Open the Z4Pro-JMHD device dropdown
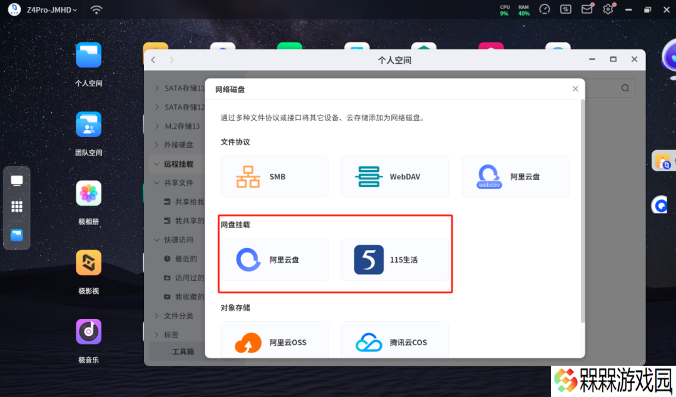Image resolution: width=676 pixels, height=397 pixels. (x=52, y=9)
